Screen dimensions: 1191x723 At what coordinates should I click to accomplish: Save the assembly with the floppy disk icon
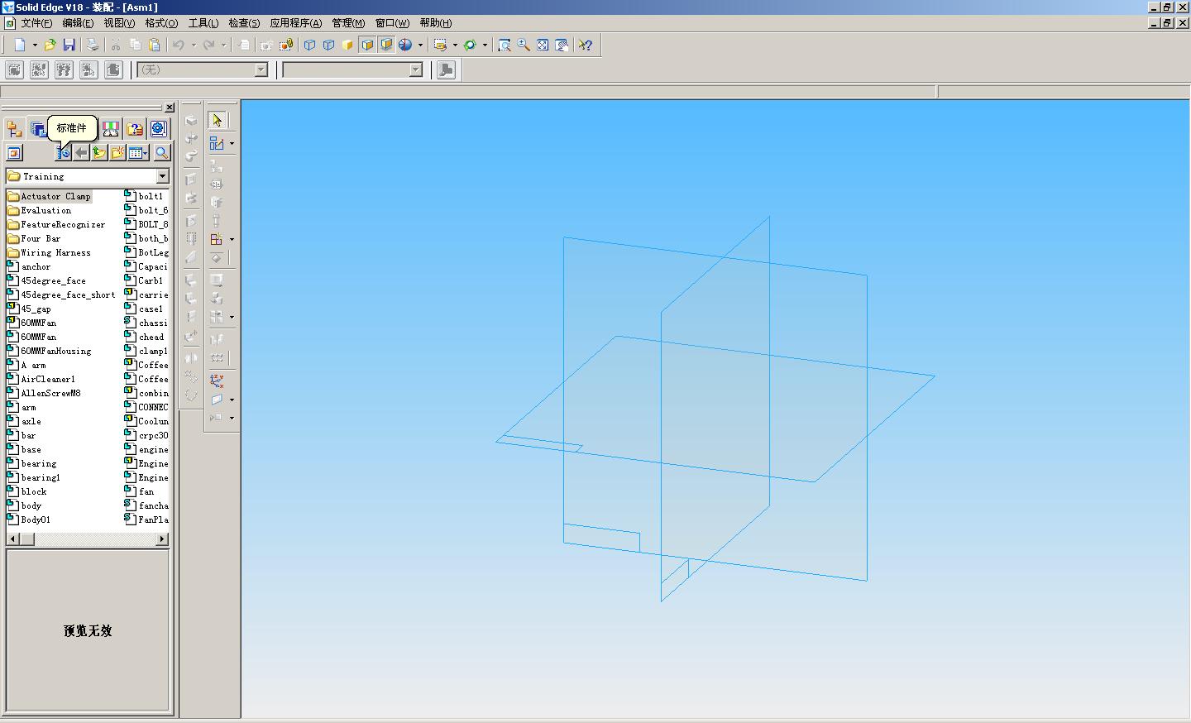point(69,45)
